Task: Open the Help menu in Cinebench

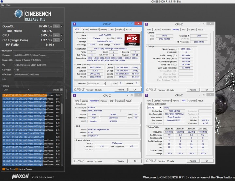Action: [8, 5]
